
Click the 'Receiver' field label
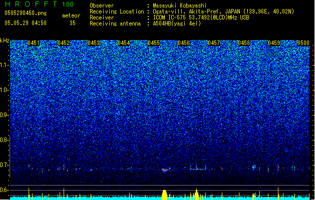(x=102, y=17)
